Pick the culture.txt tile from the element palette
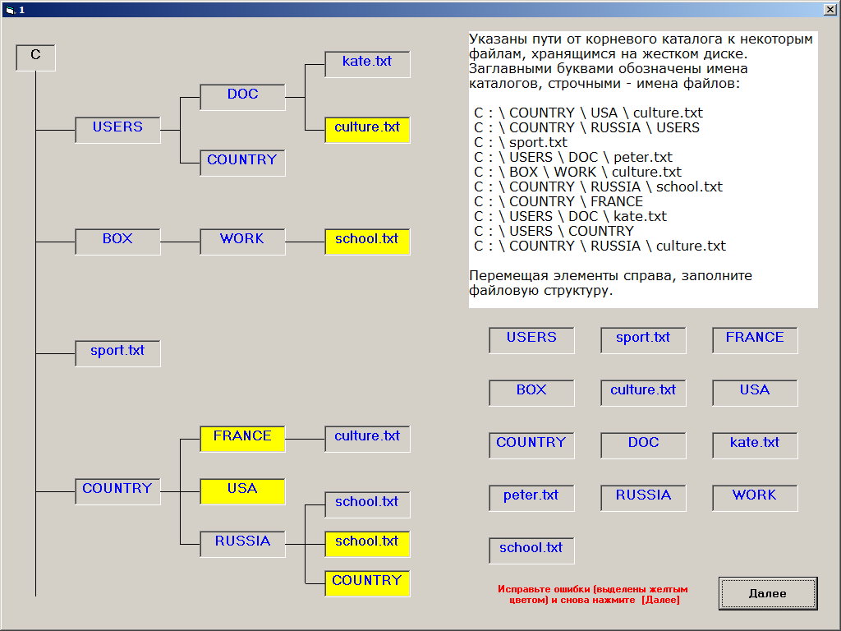 coord(643,393)
